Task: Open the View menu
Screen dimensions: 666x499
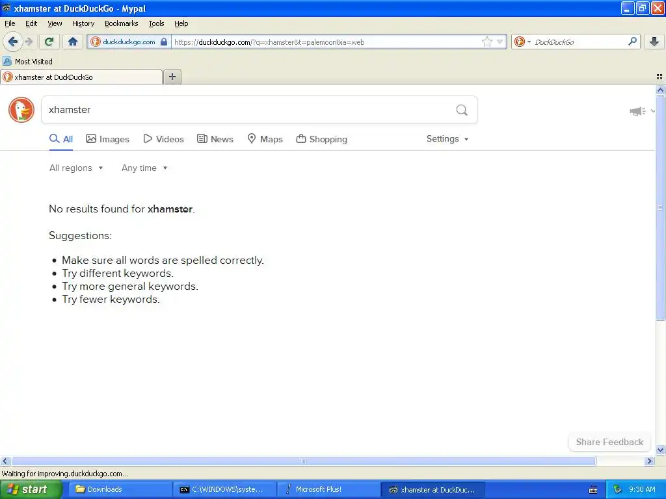Action: pyautogui.click(x=55, y=23)
